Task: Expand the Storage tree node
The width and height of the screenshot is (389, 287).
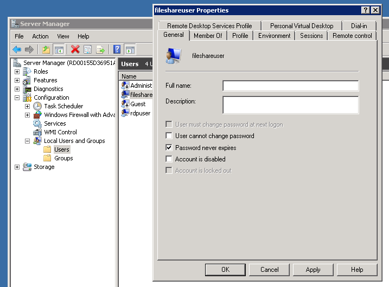Action: coord(17,167)
